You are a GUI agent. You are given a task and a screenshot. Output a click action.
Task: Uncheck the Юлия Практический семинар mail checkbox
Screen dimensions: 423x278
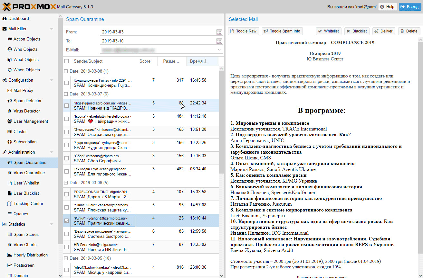(x=66, y=220)
